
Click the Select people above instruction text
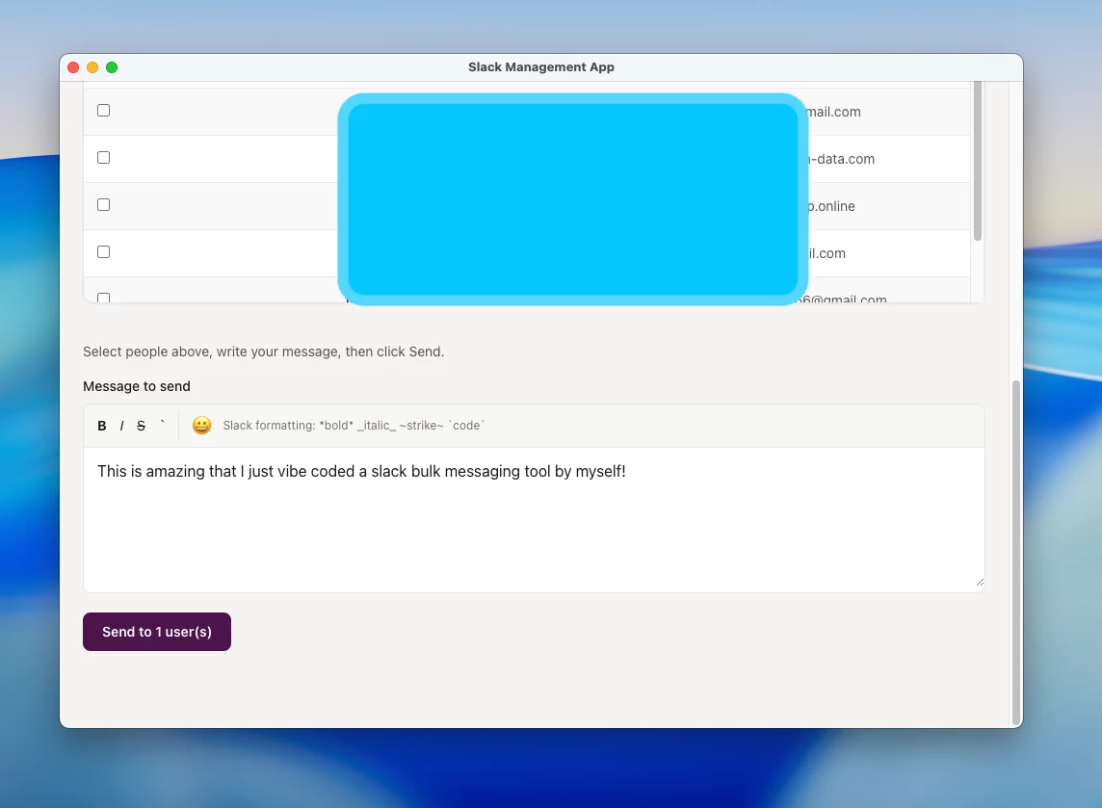click(x=264, y=352)
